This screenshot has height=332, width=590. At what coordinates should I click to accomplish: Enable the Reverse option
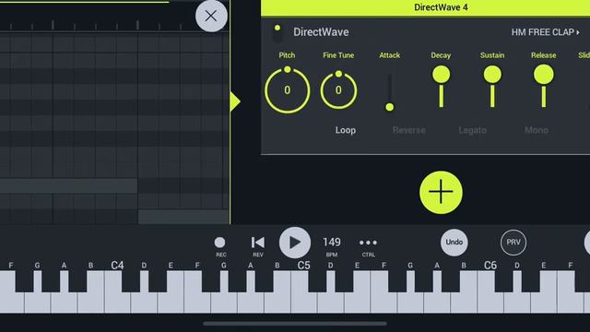pyautogui.click(x=409, y=130)
